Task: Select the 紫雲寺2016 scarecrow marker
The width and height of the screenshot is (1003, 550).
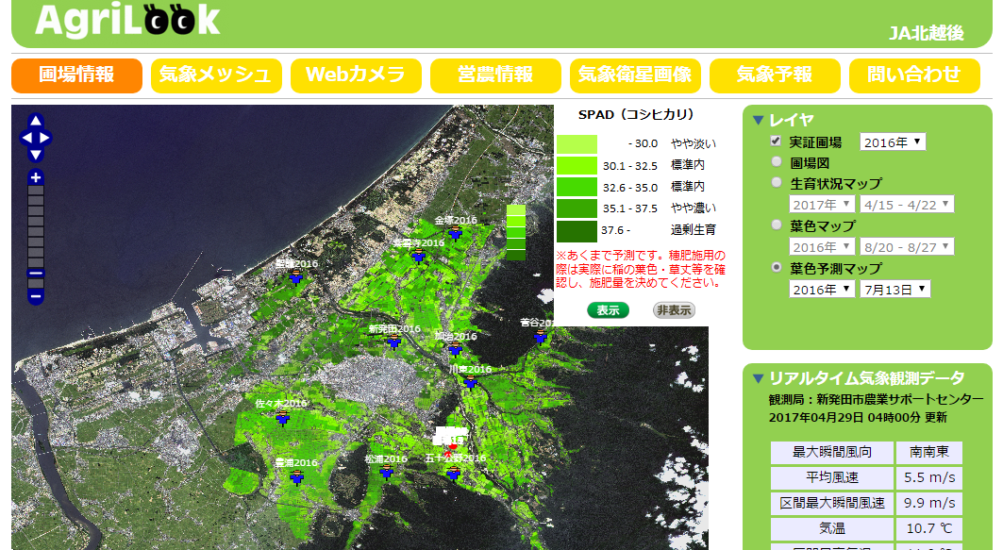Action: (x=418, y=256)
